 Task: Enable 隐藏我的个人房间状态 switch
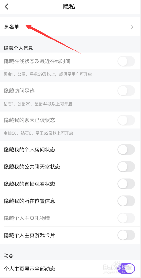click(126, 150)
